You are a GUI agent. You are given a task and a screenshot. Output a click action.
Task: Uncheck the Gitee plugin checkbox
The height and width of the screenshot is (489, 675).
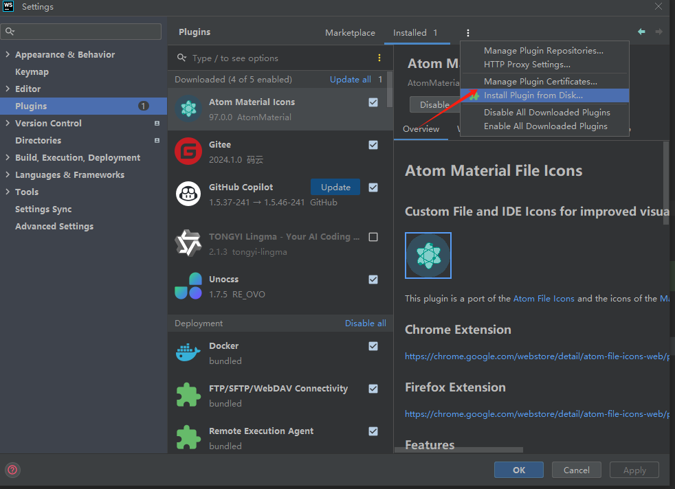[373, 145]
